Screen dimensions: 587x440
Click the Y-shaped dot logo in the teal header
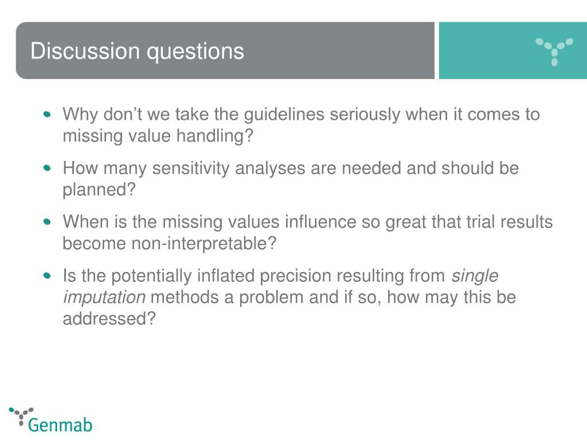(x=554, y=52)
